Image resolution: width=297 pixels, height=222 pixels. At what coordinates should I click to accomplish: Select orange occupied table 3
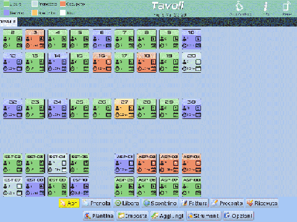coord(35,39)
